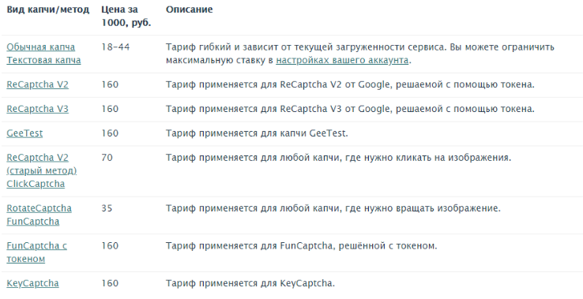Screen dimensions: 583x299
Task: Click the Цена за 1000, руб. header
Action: (x=126, y=16)
